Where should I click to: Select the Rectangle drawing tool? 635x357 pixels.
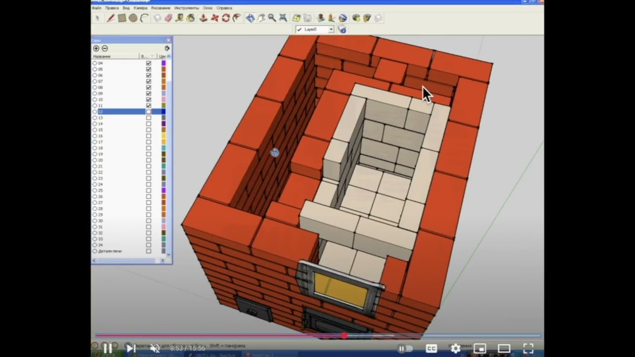tap(122, 18)
